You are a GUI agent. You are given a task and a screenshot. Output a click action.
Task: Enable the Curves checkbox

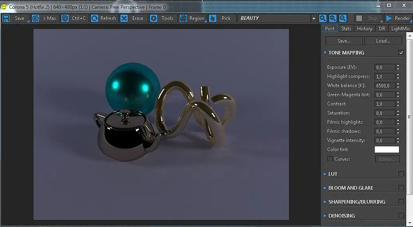click(x=330, y=159)
